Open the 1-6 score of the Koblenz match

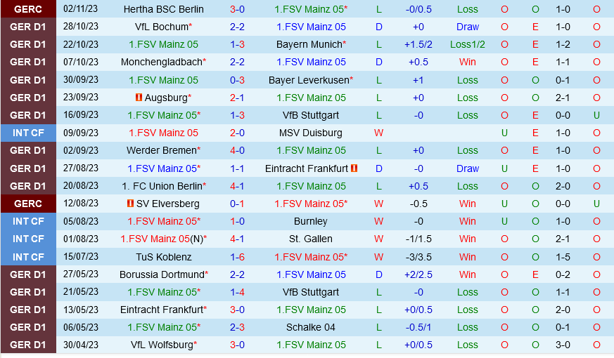tap(237, 257)
